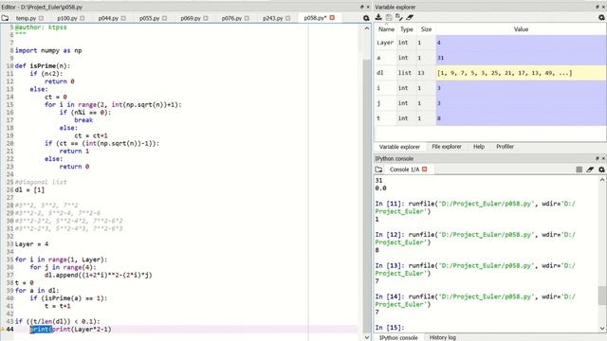Select the variable named a
The image size is (607, 341).
[x=490, y=58]
